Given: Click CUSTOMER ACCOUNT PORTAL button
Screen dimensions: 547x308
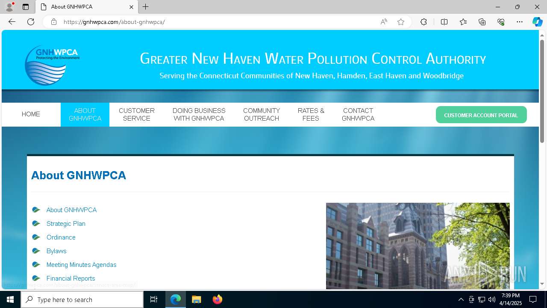Looking at the screenshot, I should pos(481,115).
